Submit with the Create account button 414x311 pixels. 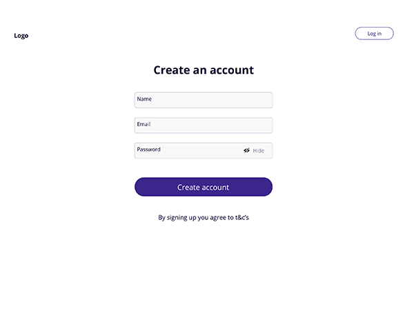tap(203, 187)
